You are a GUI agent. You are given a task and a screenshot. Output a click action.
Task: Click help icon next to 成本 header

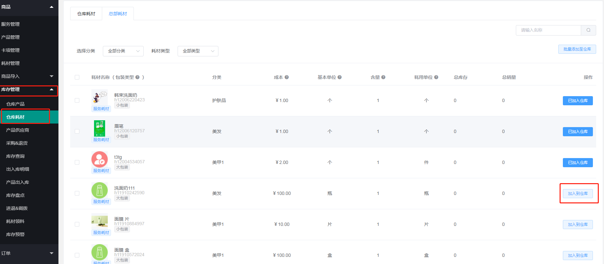pyautogui.click(x=287, y=77)
